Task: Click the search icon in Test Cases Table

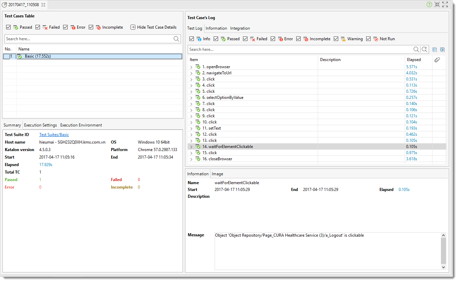Action: coord(176,39)
